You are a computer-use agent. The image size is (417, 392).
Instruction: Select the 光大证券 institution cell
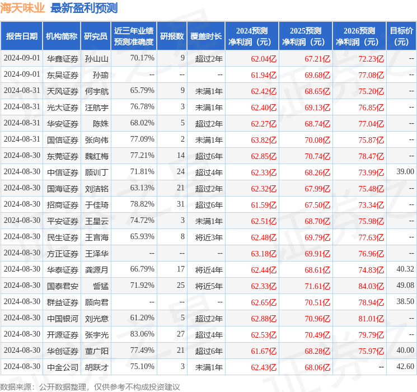(63, 108)
